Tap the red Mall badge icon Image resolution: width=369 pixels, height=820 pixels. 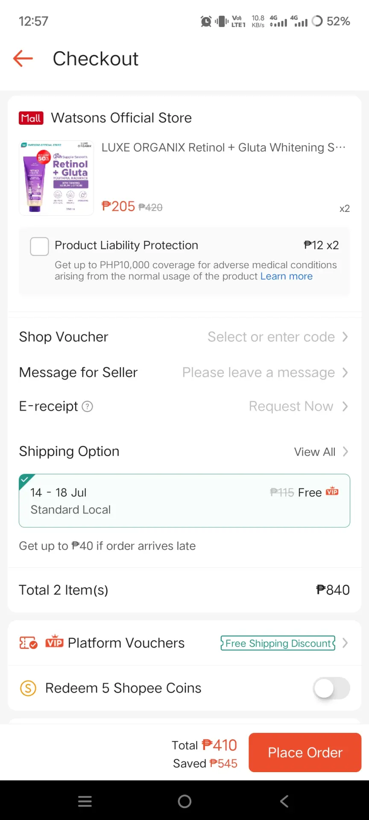[x=31, y=118]
